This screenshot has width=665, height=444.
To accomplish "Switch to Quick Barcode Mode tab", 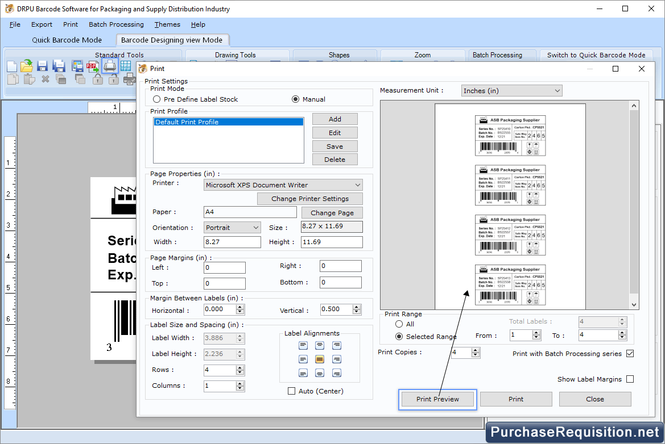I will [x=596, y=55].
